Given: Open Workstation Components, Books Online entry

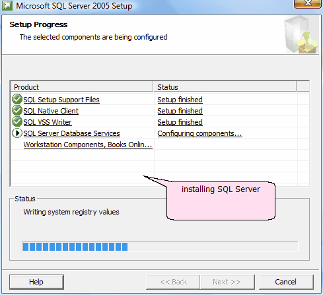Looking at the screenshot, I should (x=88, y=145).
